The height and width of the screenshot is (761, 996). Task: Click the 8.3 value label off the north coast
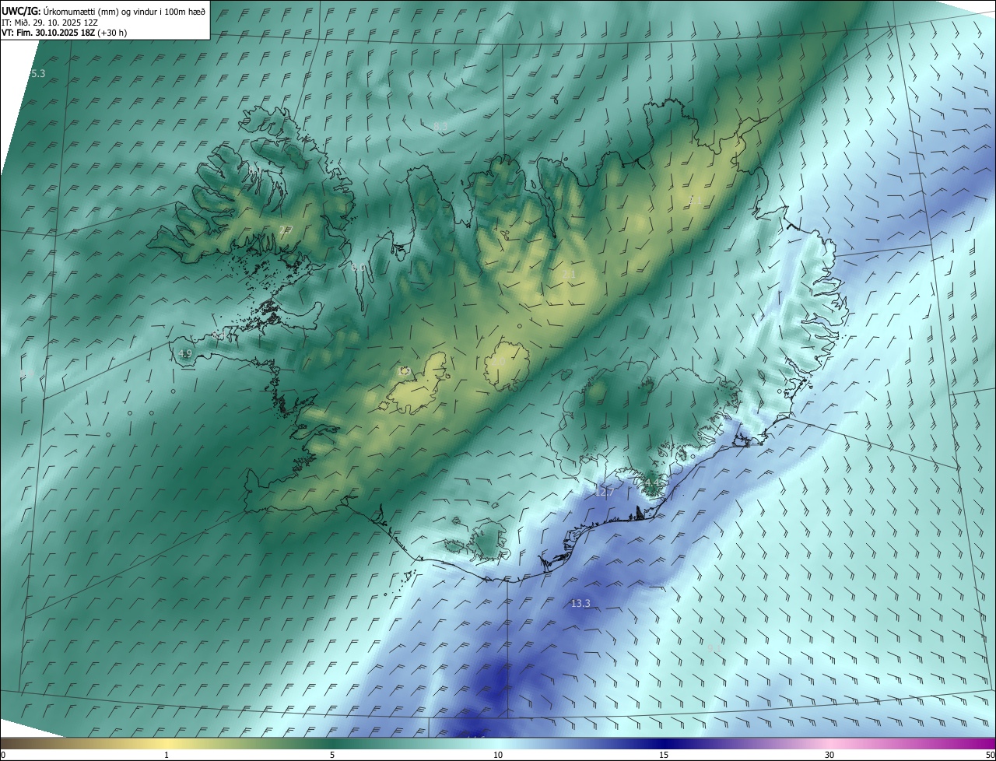(x=440, y=126)
